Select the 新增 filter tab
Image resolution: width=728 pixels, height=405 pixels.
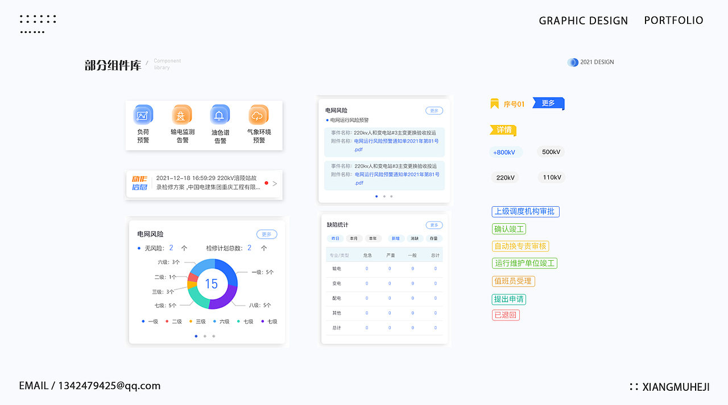396,239
